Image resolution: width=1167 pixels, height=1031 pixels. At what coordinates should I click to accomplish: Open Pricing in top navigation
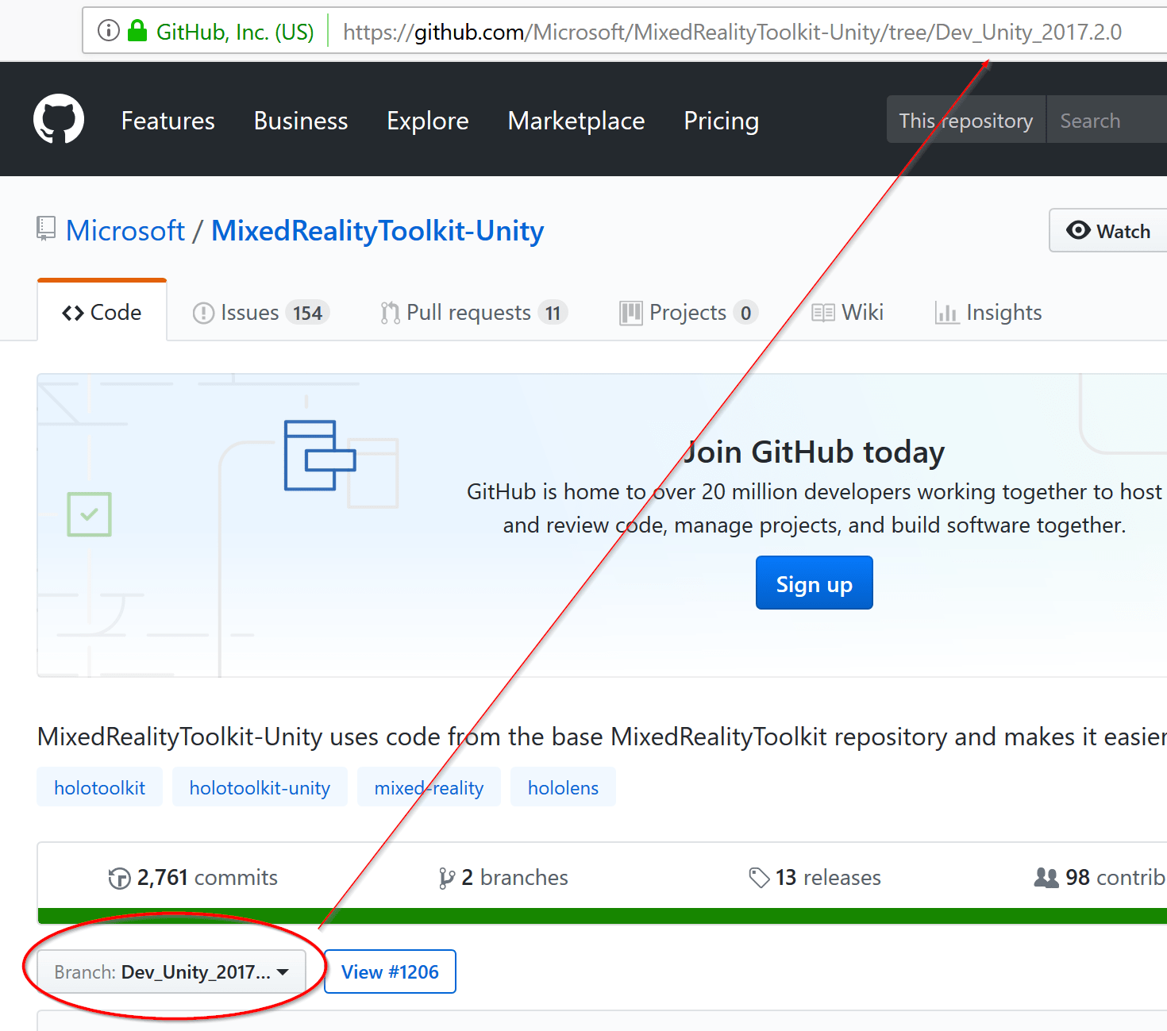(x=722, y=121)
